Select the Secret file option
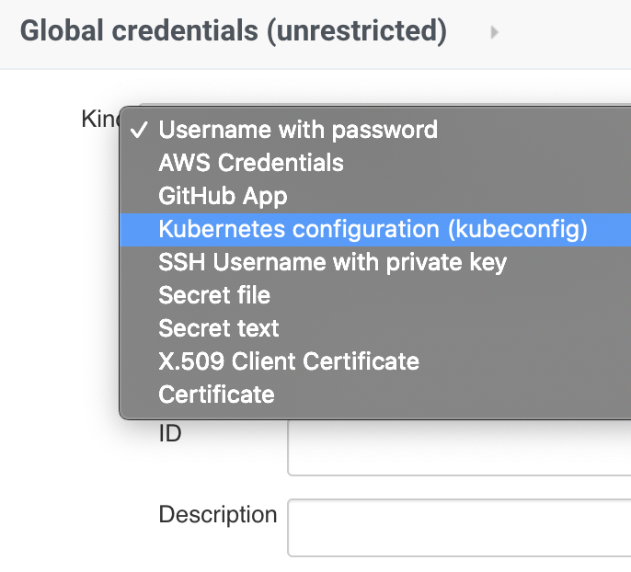631x572 pixels. coord(214,295)
